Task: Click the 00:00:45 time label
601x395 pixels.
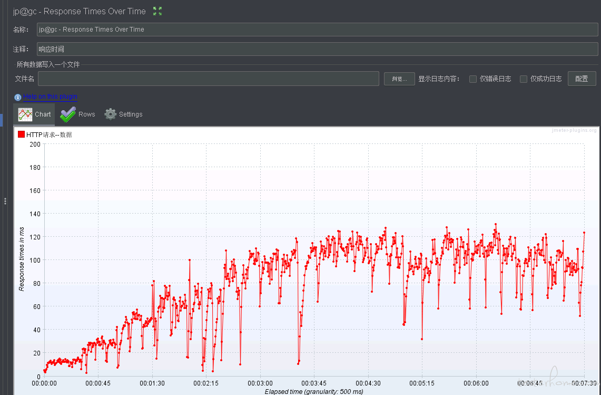Action: 98,383
